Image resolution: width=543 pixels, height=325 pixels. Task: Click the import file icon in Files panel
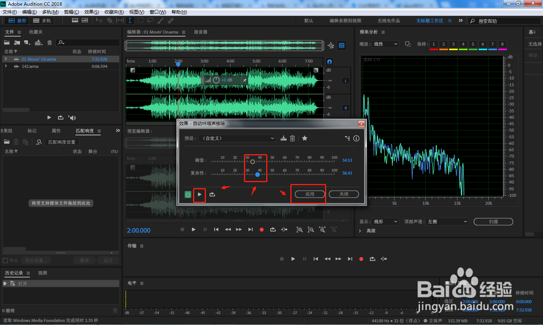click(x=17, y=43)
